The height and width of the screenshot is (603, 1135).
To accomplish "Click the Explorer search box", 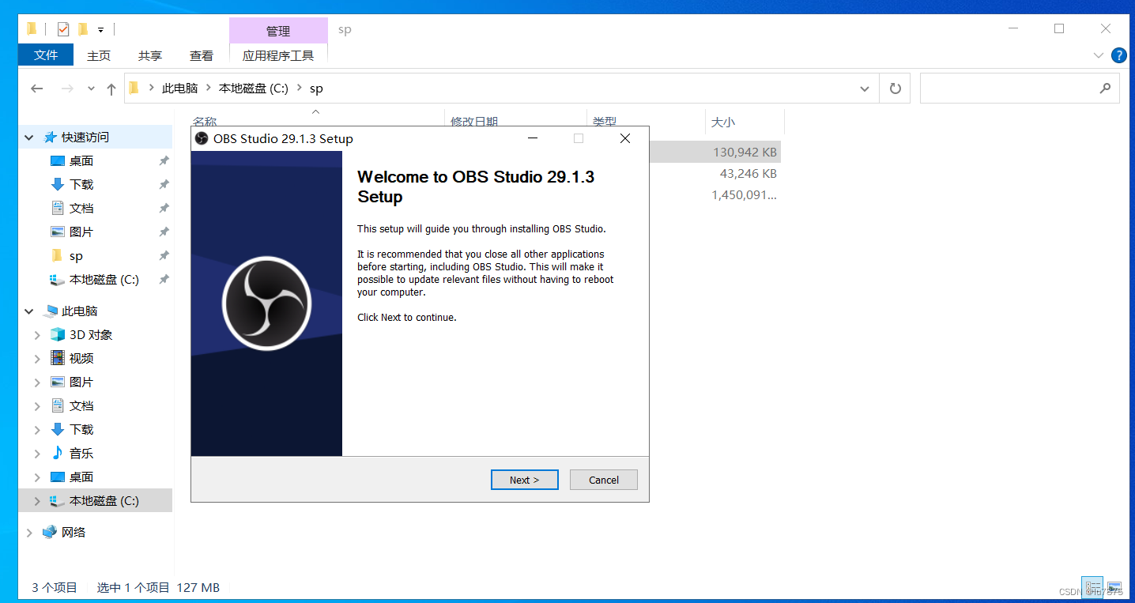I will 1020,89.
